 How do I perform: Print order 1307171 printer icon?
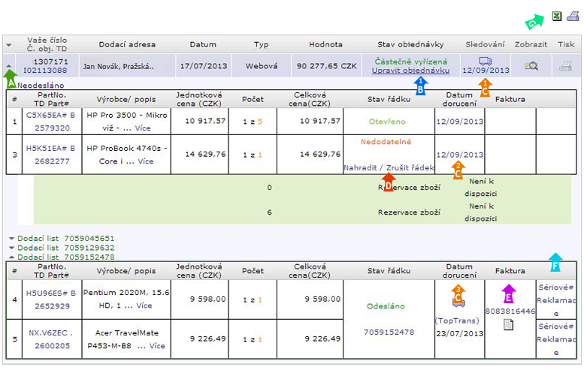coord(566,66)
